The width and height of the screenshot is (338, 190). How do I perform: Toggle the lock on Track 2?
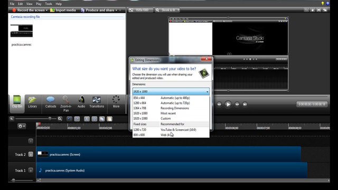coord(31,154)
